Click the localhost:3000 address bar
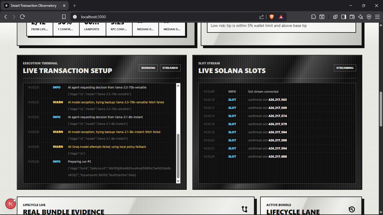 coord(166,17)
